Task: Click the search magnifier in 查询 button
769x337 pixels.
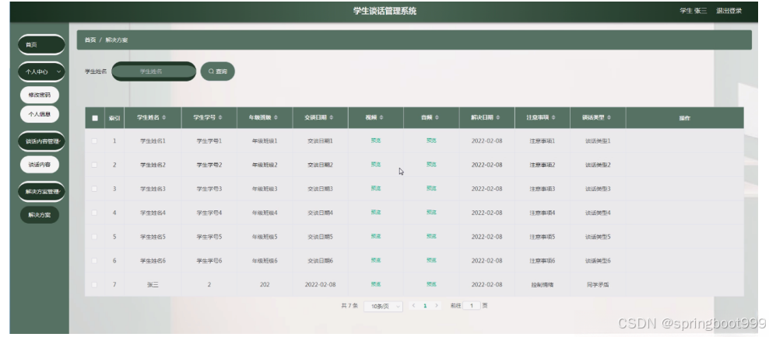Action: [x=211, y=71]
